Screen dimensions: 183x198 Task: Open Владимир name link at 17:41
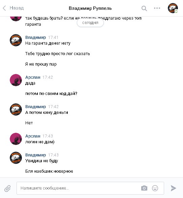[x=35, y=38]
